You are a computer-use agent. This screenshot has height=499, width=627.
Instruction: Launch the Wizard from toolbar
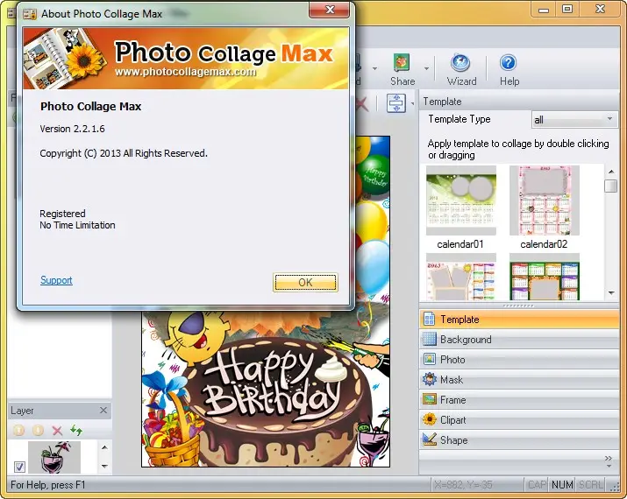[x=461, y=70]
